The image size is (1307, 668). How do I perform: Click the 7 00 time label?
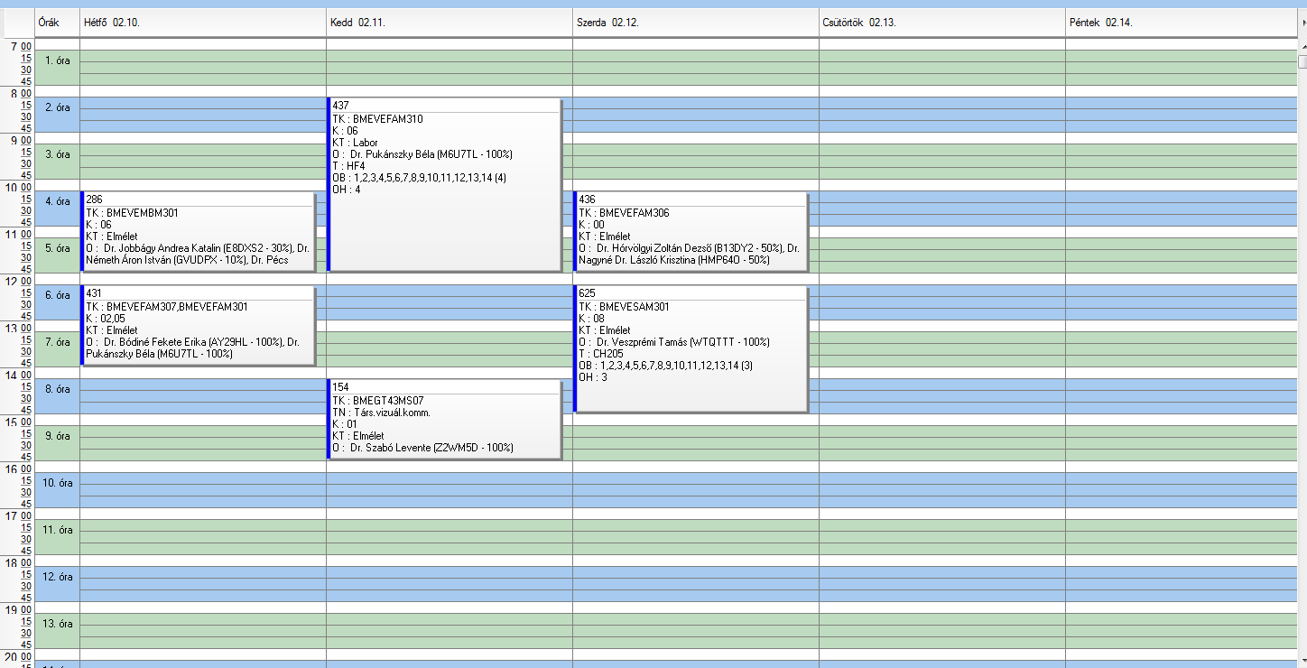pyautogui.click(x=20, y=46)
